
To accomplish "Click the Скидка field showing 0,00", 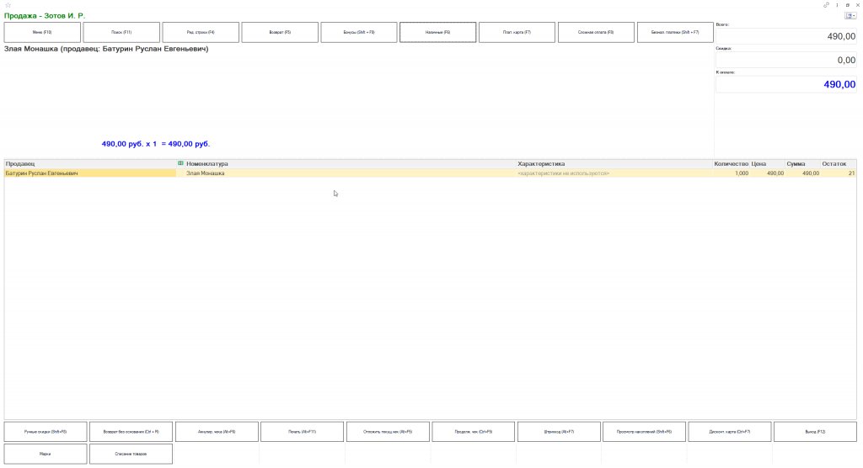I will tap(786, 60).
